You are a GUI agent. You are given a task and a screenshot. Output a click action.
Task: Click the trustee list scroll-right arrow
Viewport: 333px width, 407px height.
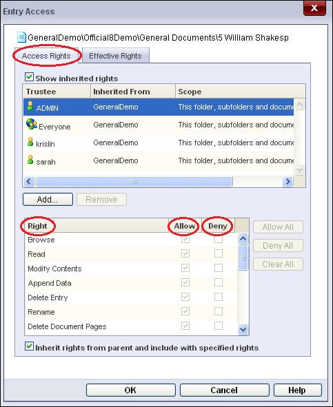(287, 181)
